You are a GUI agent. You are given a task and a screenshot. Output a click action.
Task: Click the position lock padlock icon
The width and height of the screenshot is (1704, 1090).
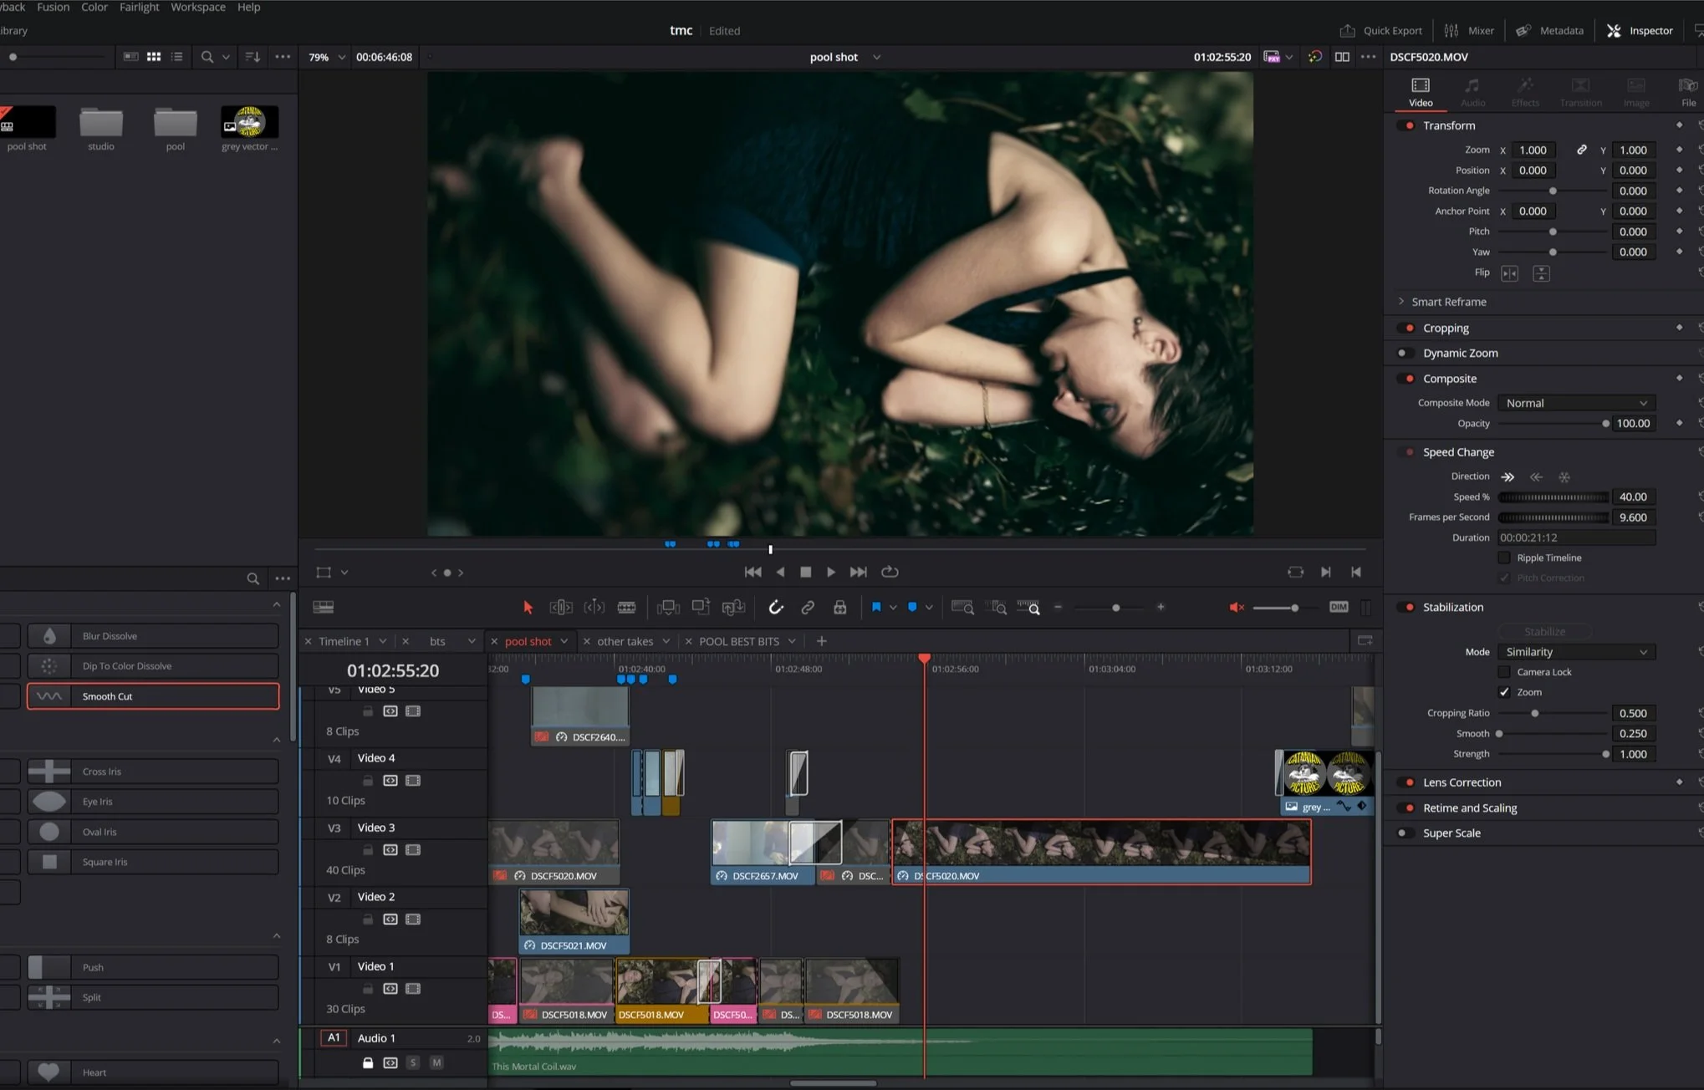(x=839, y=608)
